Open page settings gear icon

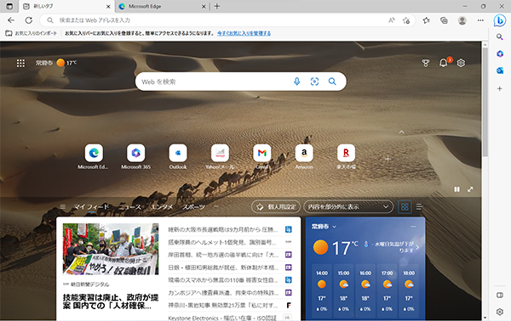(x=461, y=63)
